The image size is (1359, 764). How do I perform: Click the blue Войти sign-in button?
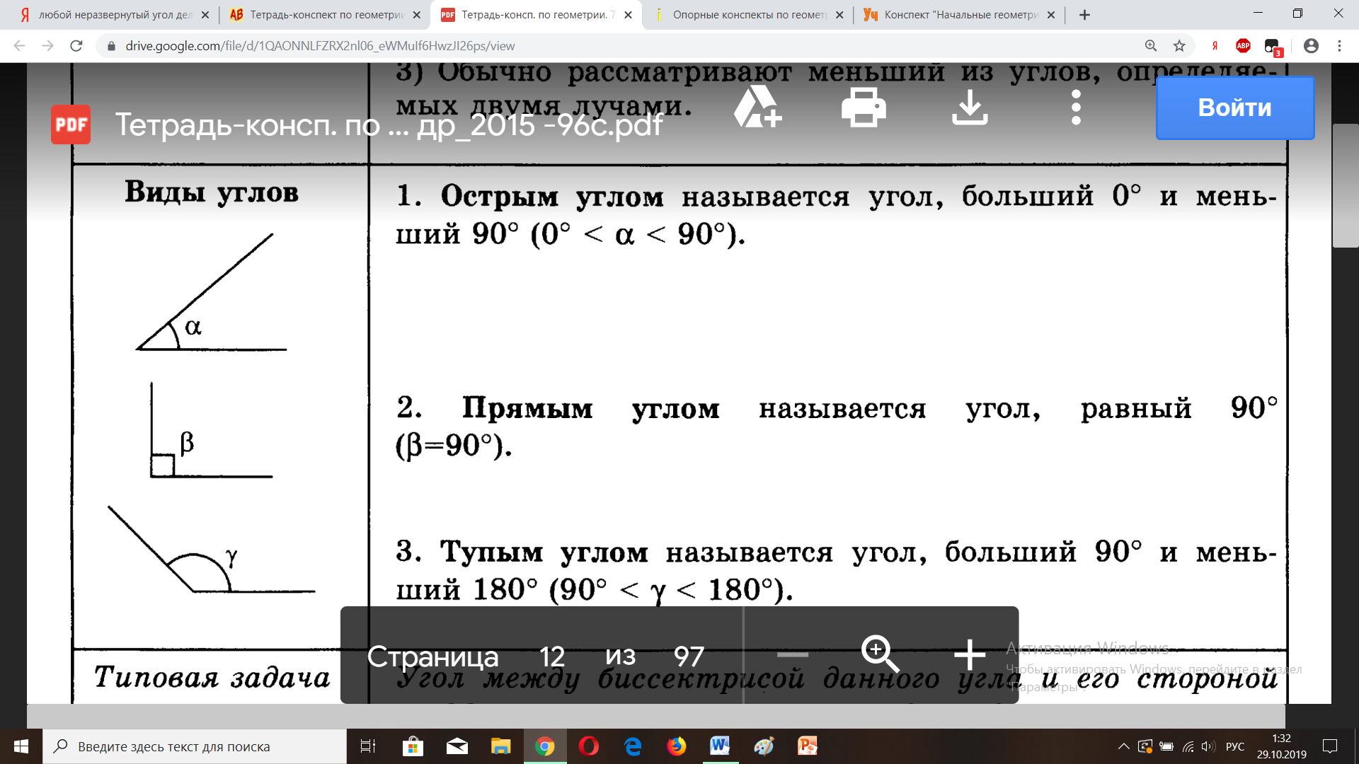click(1235, 108)
